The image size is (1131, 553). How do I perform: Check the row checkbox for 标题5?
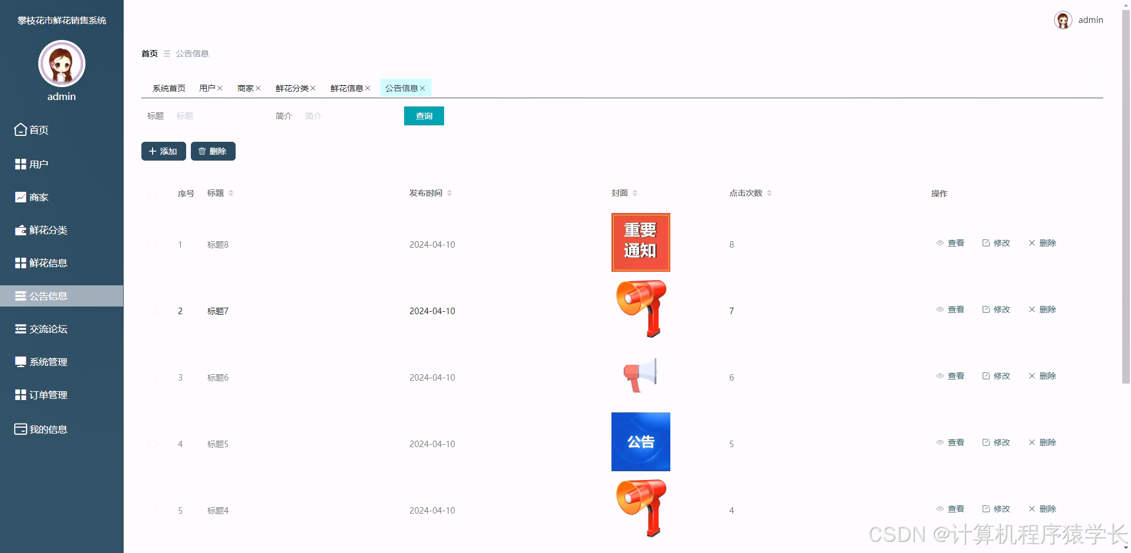coord(153,444)
